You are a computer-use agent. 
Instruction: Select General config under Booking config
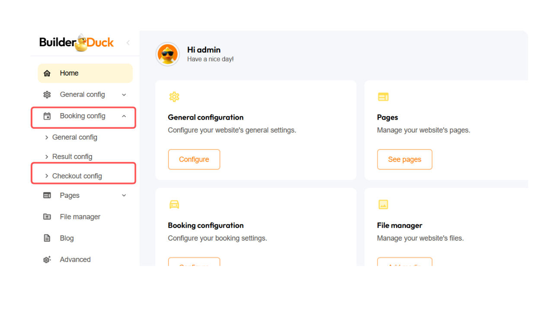(75, 137)
